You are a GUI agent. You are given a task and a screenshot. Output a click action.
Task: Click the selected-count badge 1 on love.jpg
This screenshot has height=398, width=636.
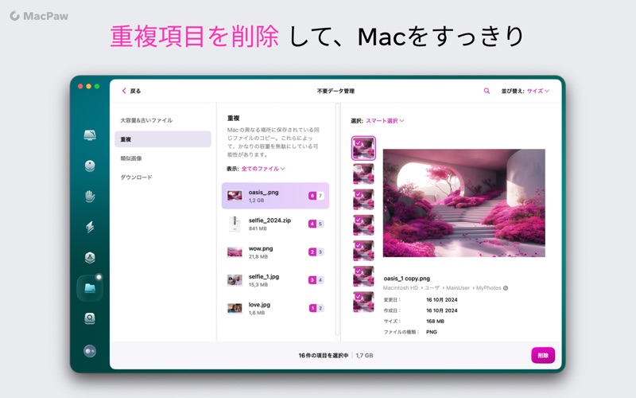click(312, 308)
